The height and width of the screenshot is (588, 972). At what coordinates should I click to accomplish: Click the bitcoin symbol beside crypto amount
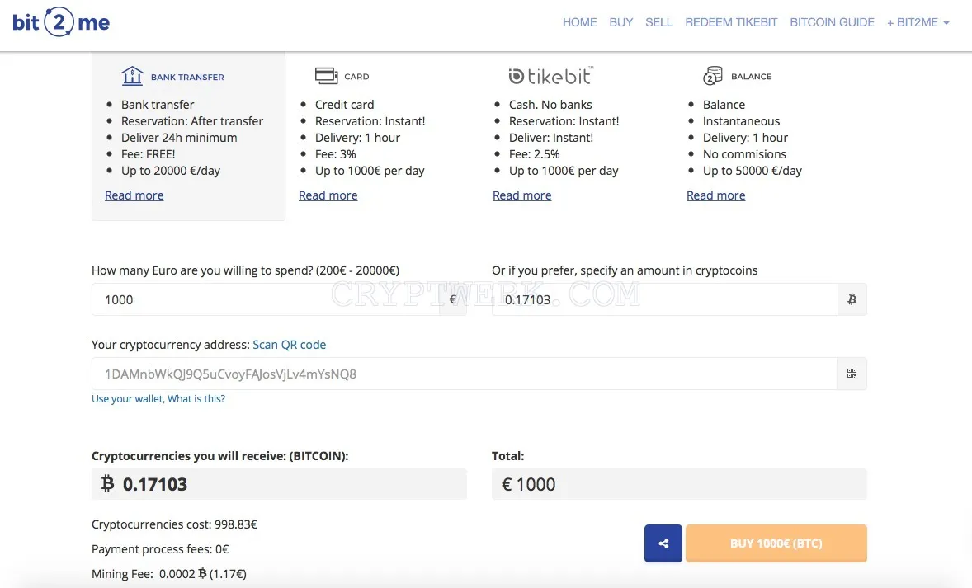tap(852, 299)
